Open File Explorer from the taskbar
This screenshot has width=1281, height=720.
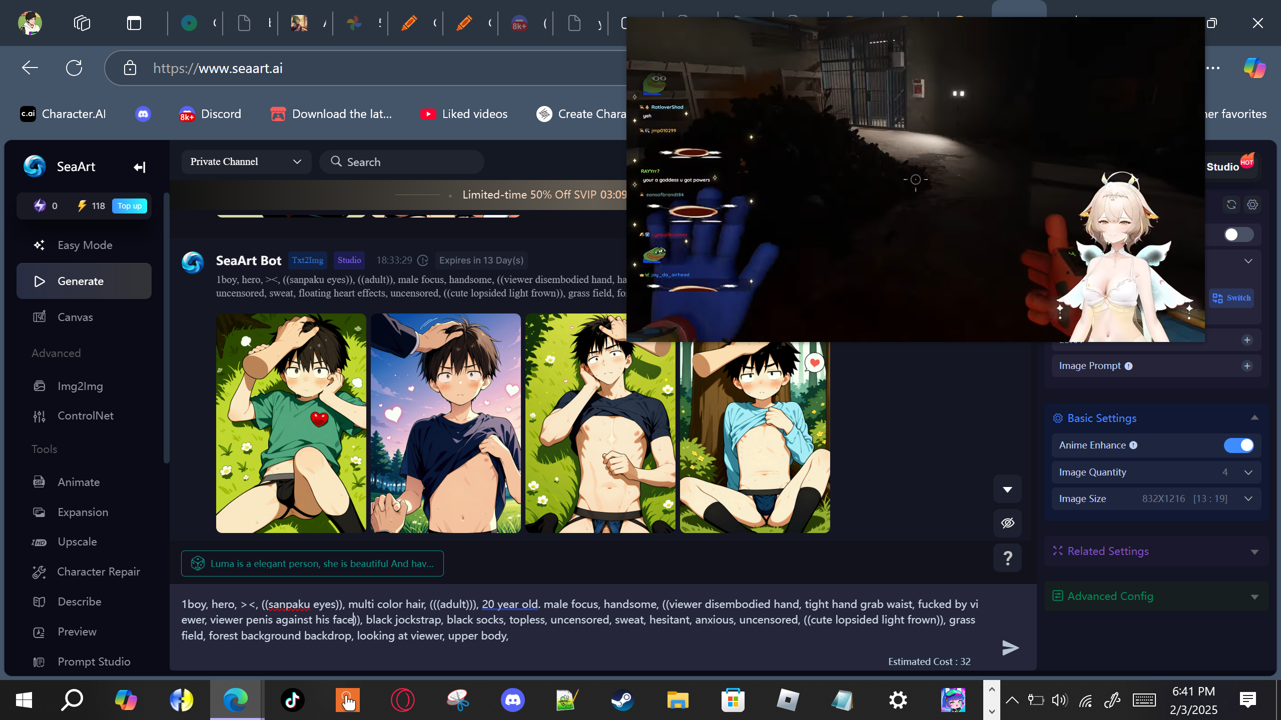point(678,700)
